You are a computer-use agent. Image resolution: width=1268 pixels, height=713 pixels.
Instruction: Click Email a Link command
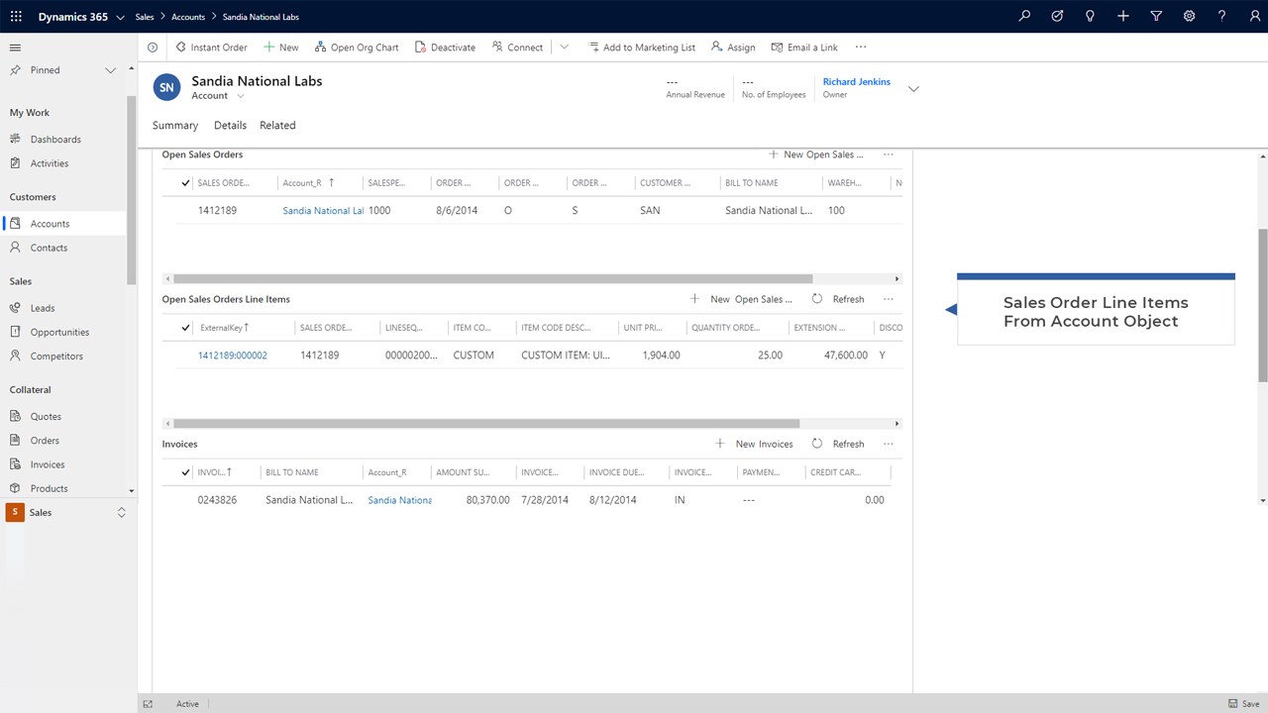(x=804, y=48)
